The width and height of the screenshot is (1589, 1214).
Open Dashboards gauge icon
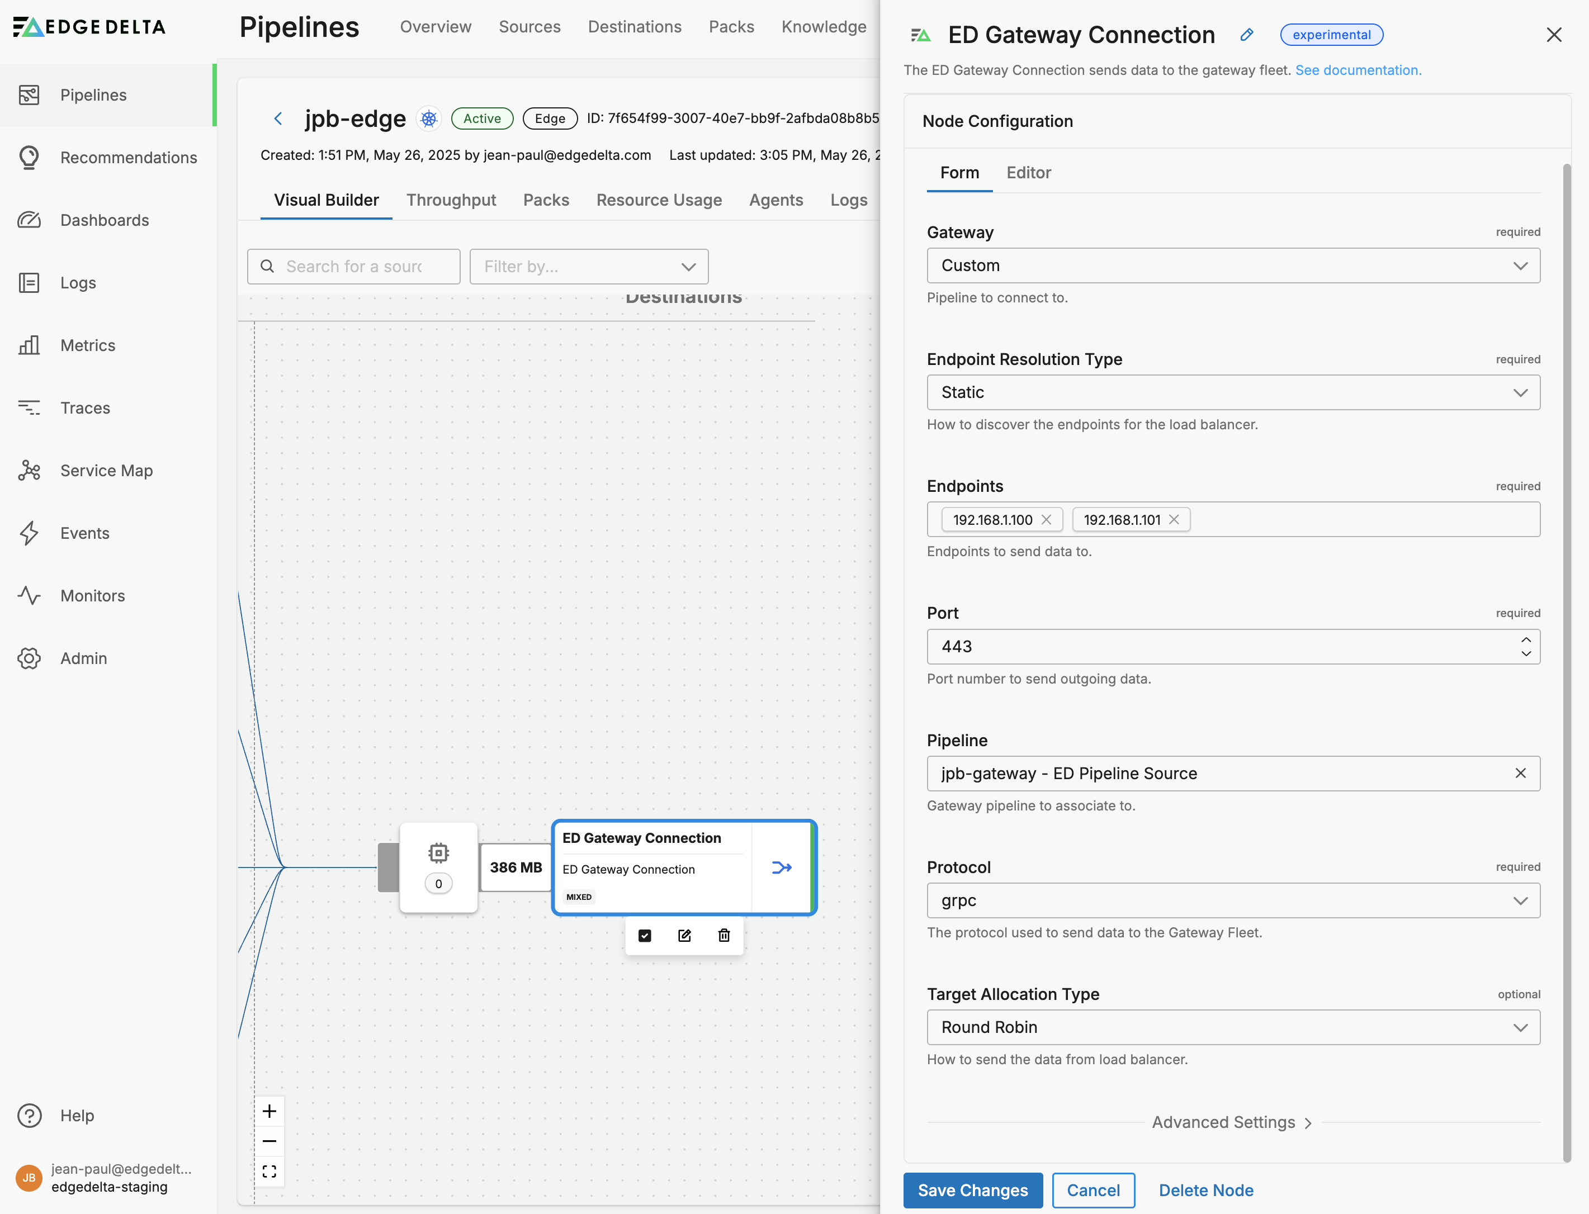(29, 220)
